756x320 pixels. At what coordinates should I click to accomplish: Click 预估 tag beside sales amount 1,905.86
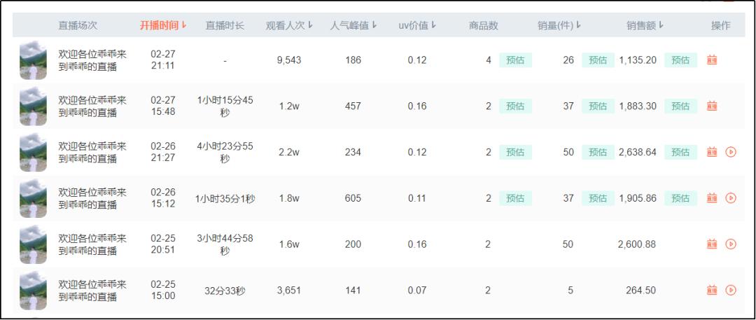(x=681, y=198)
